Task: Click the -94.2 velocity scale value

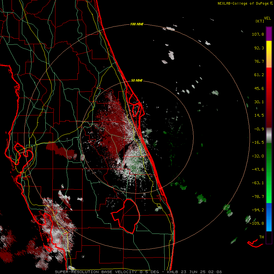Action: coord(258,210)
